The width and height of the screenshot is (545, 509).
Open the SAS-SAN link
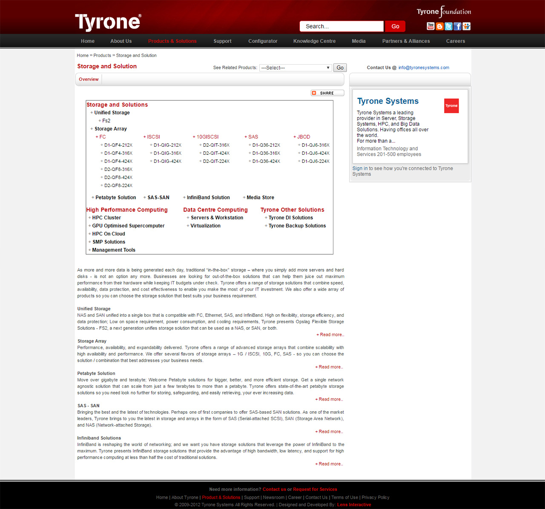158,198
